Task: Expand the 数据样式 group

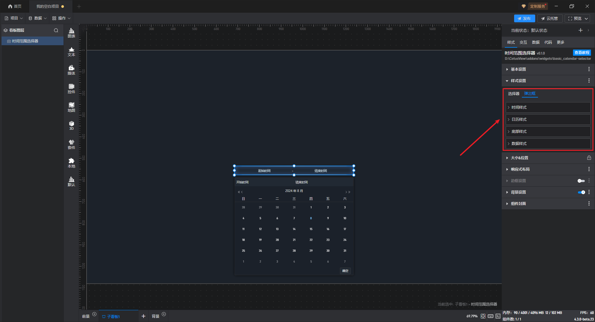Action: pos(548,144)
